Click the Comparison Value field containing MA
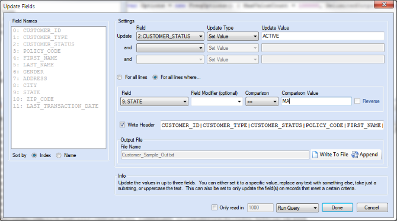 pyautogui.click(x=316, y=101)
